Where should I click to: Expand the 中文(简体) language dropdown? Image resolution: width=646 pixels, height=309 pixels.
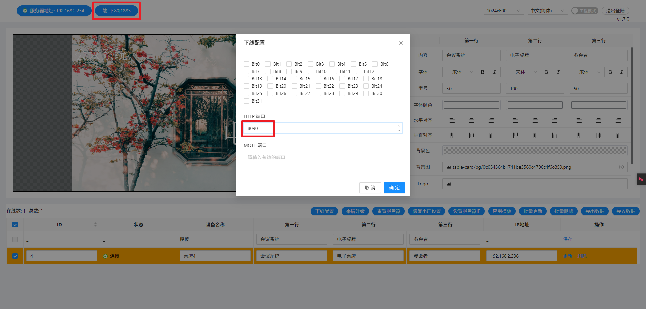547,11
